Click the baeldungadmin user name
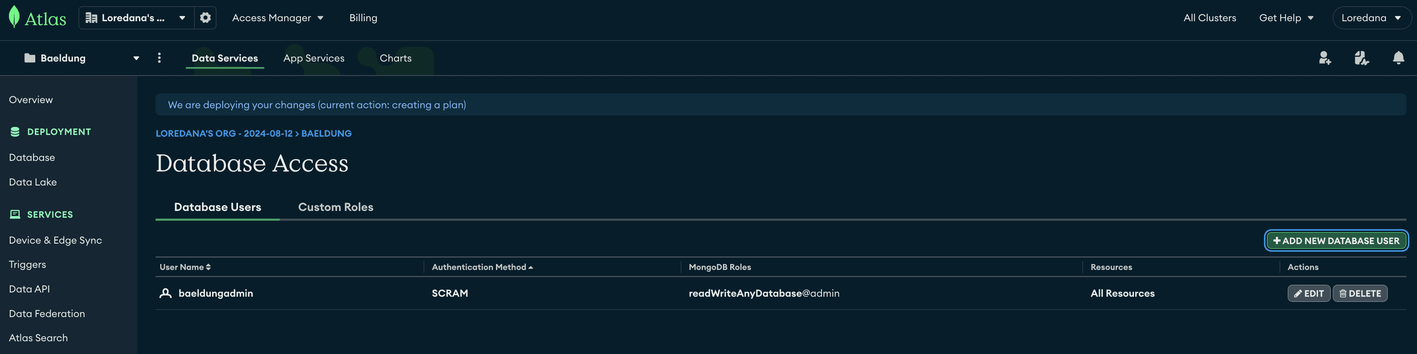Viewport: 1417px width, 354px height. (215, 293)
